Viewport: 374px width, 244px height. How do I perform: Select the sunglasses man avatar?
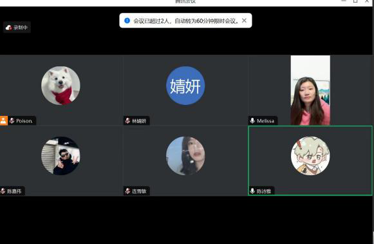61,156
